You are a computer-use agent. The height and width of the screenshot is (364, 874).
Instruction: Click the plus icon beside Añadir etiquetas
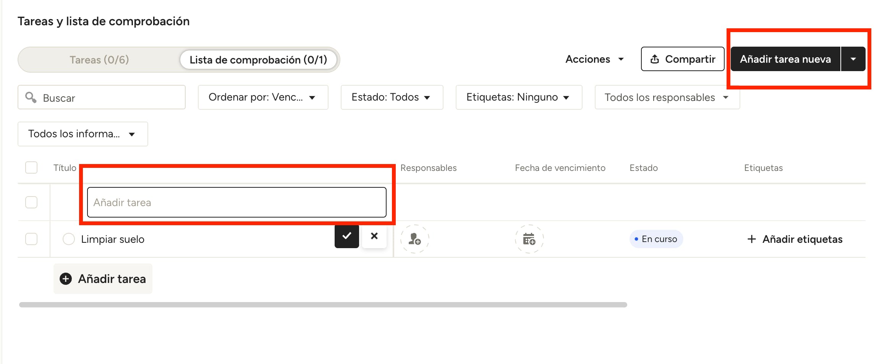point(751,239)
